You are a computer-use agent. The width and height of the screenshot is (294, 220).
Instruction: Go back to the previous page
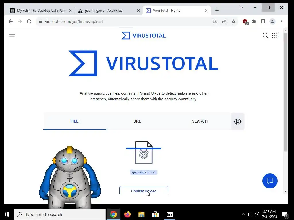[x=11, y=21]
